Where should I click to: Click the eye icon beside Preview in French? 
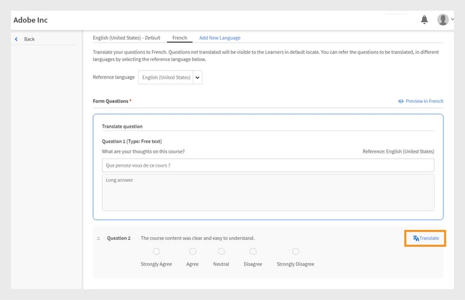401,101
